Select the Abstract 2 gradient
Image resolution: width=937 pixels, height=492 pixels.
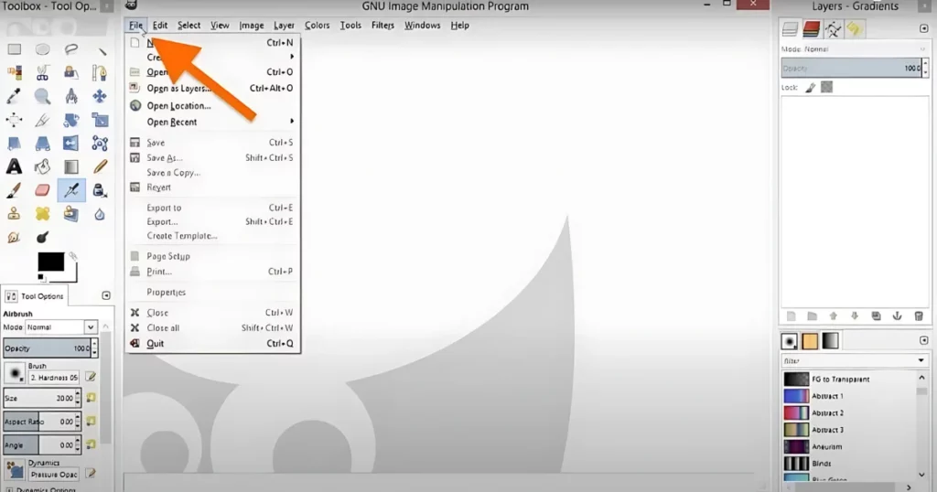(x=848, y=412)
